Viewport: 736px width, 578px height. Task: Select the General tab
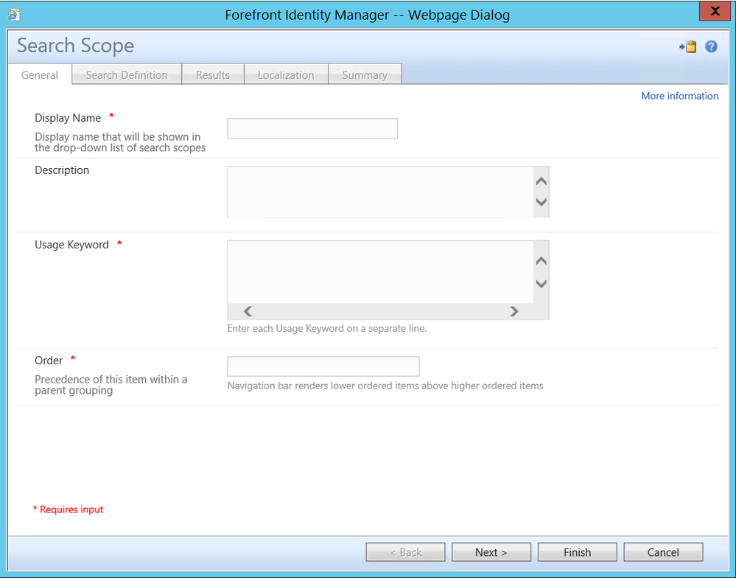pyautogui.click(x=40, y=75)
